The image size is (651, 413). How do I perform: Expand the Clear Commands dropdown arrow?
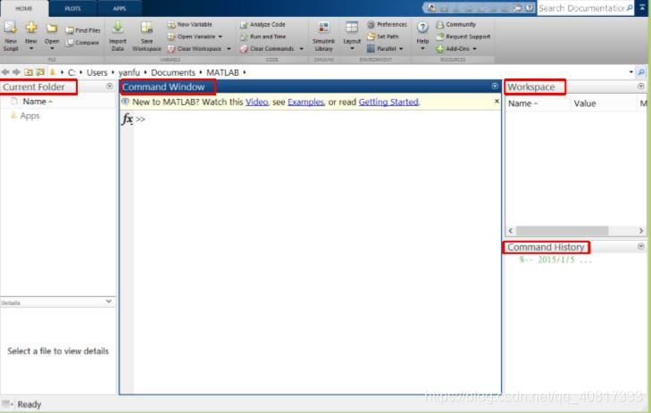(x=302, y=48)
